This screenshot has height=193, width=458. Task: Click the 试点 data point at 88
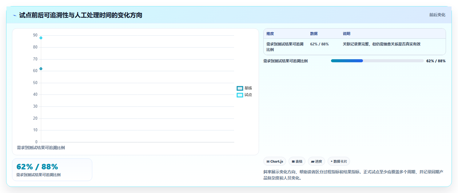click(41, 38)
